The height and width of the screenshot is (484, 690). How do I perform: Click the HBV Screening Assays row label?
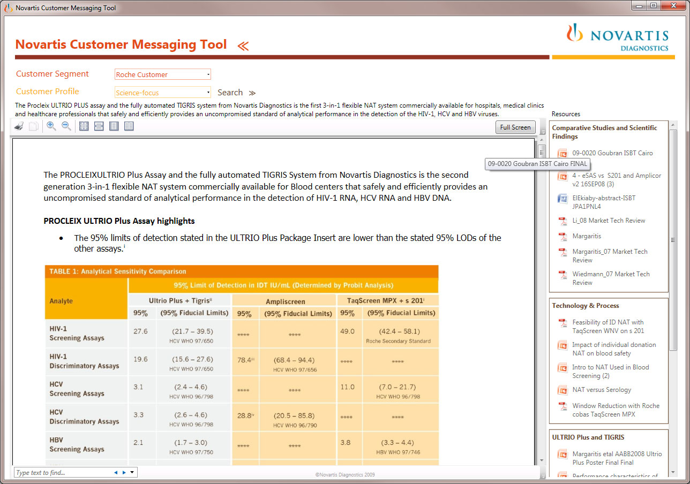[77, 445]
